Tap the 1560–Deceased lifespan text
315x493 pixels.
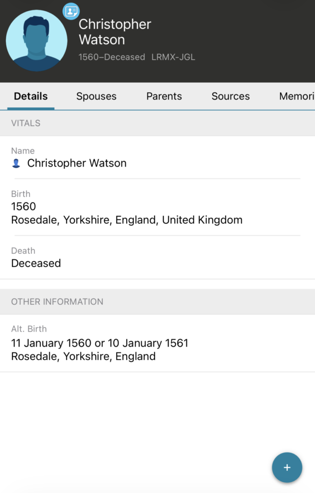pyautogui.click(x=111, y=57)
